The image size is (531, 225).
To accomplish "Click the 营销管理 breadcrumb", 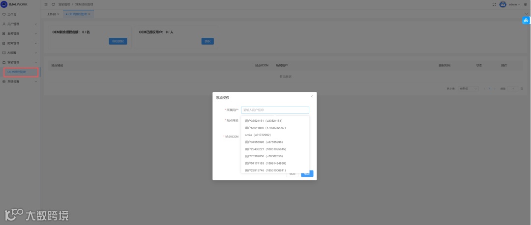I will click(64, 4).
